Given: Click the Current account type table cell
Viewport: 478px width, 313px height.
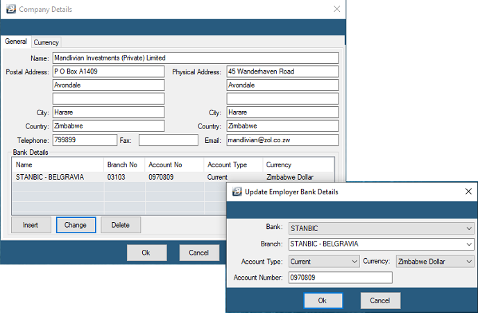Looking at the screenshot, I should click(x=217, y=177).
